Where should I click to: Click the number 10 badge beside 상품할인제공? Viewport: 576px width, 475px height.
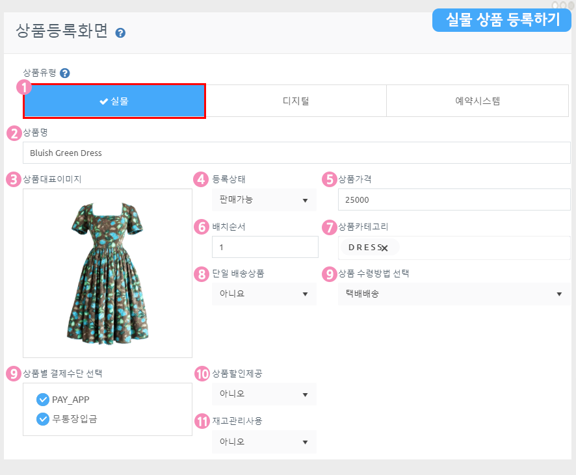click(x=203, y=374)
